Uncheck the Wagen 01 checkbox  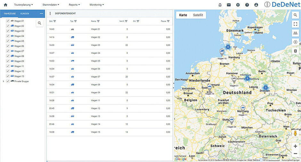tap(8, 21)
